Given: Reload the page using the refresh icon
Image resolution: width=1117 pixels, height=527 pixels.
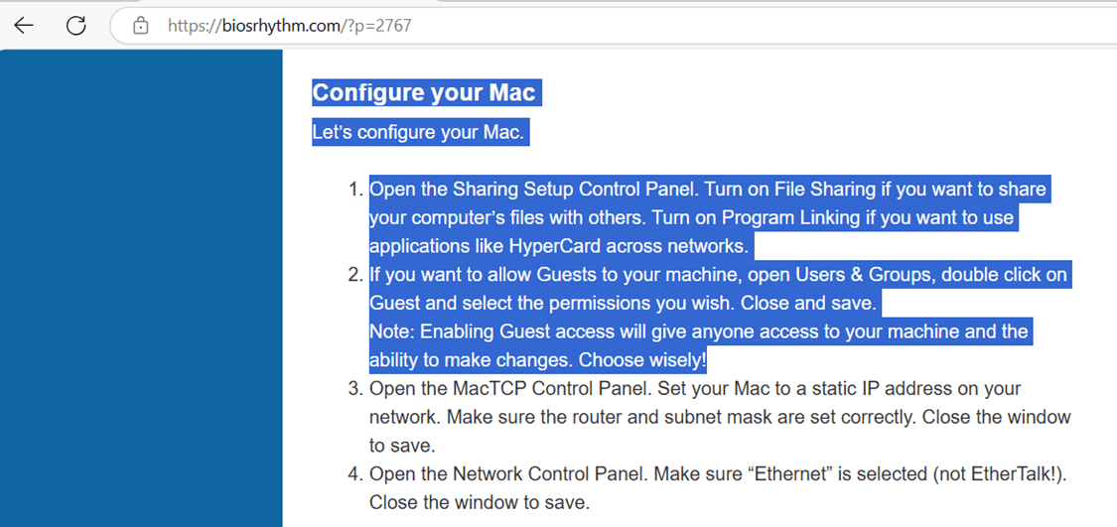Looking at the screenshot, I should [x=75, y=26].
